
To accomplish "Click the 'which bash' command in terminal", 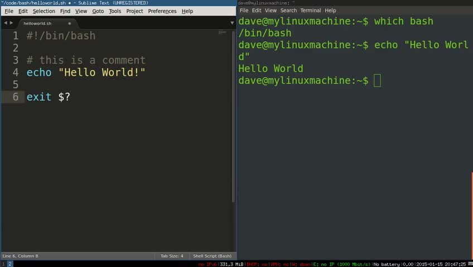I will click(404, 21).
